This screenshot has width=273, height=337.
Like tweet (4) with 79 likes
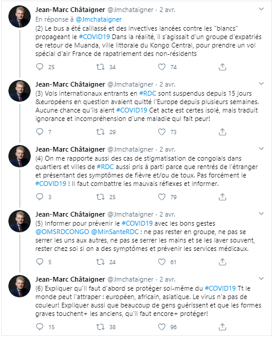click(x=162, y=197)
